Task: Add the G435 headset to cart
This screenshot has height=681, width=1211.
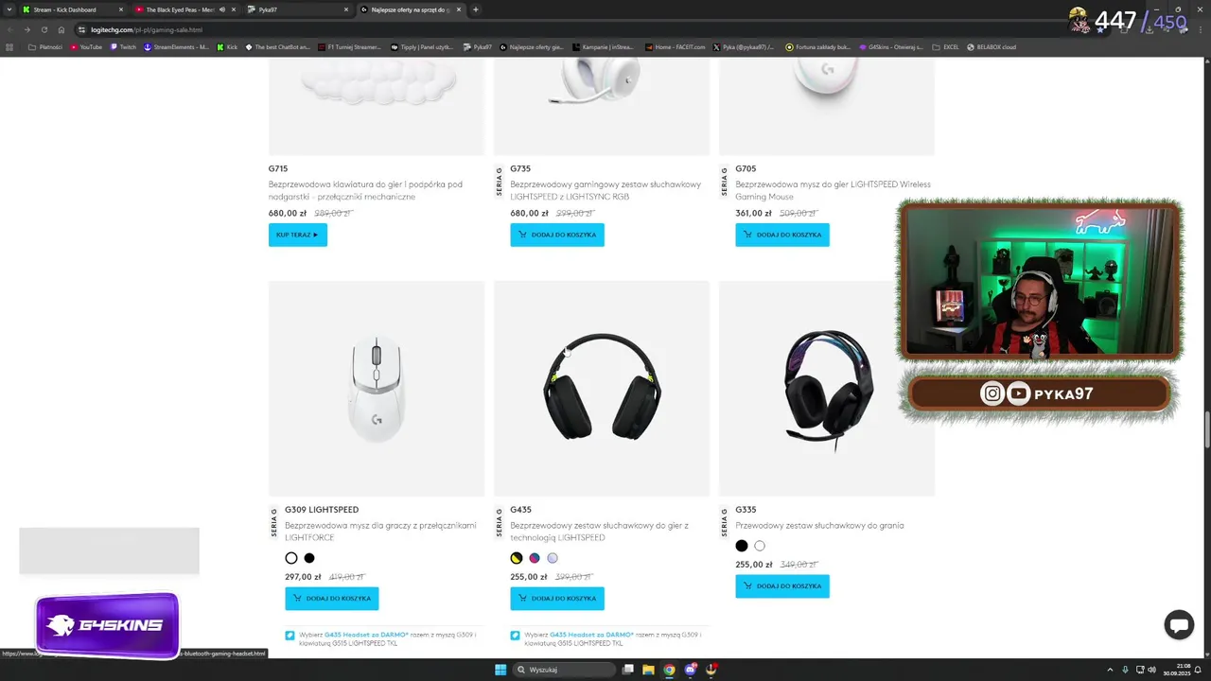Action: pos(557,599)
